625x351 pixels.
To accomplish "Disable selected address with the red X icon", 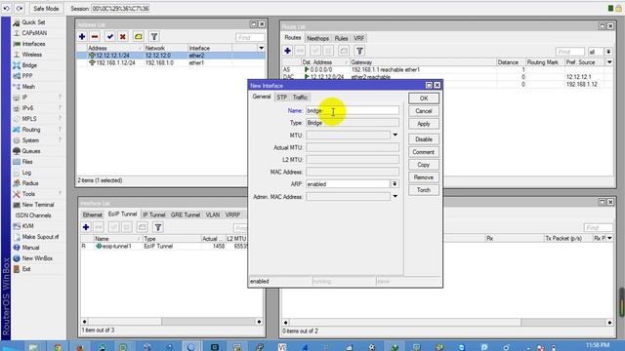I will point(123,37).
